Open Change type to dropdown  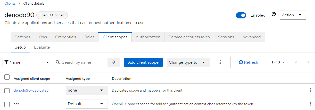click(188, 62)
